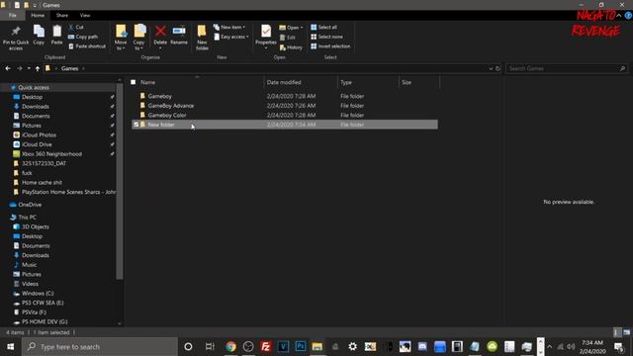Open the File tab
Viewport: 633px width, 356px height.
pyautogui.click(x=13, y=16)
